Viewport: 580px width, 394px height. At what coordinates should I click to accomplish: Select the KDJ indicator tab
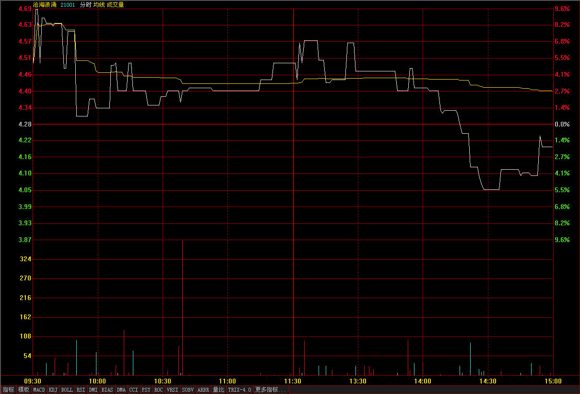pos(53,390)
